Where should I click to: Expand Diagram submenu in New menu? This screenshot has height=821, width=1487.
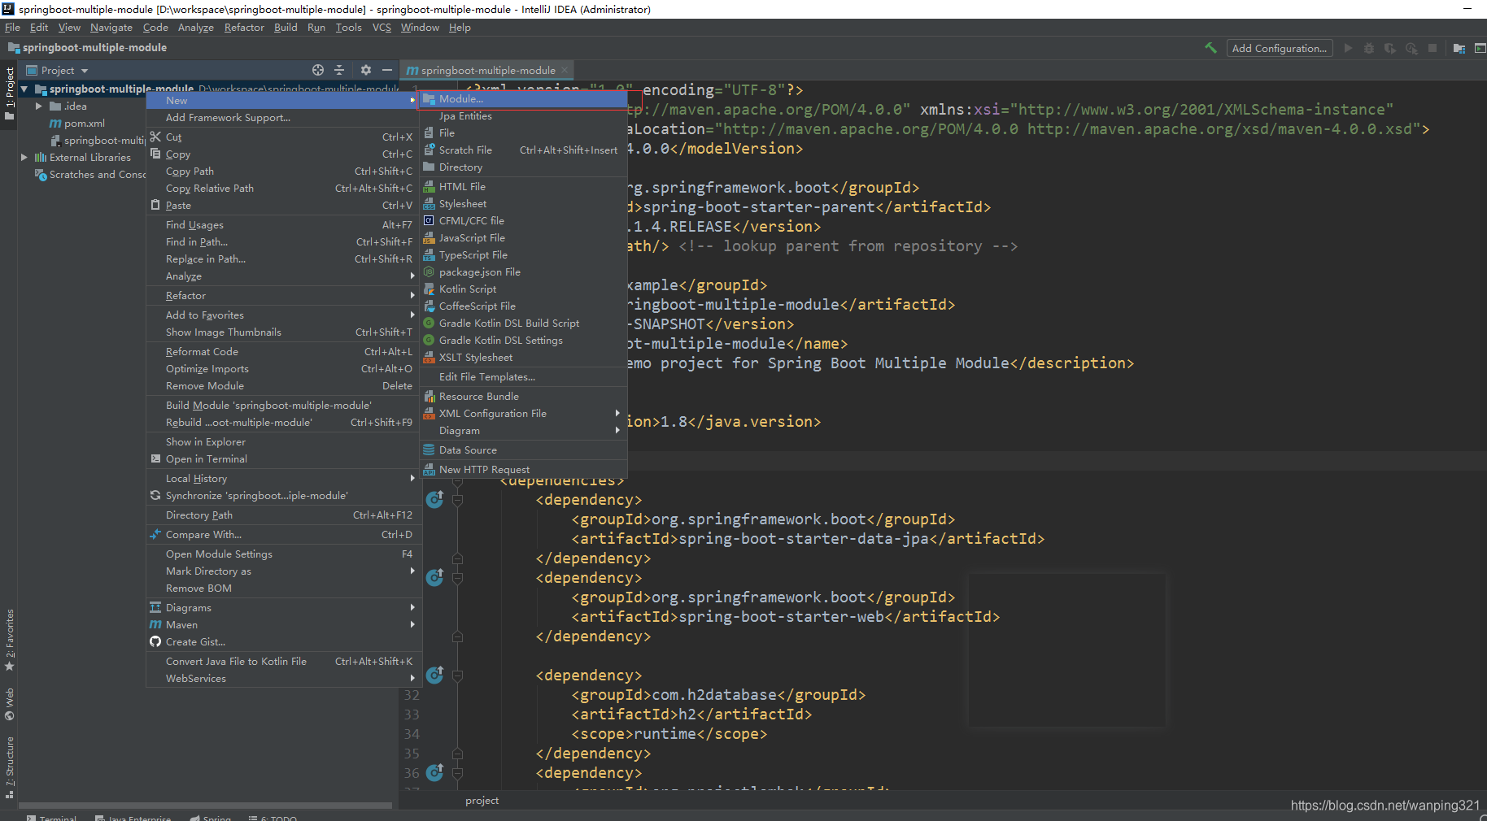(x=523, y=431)
